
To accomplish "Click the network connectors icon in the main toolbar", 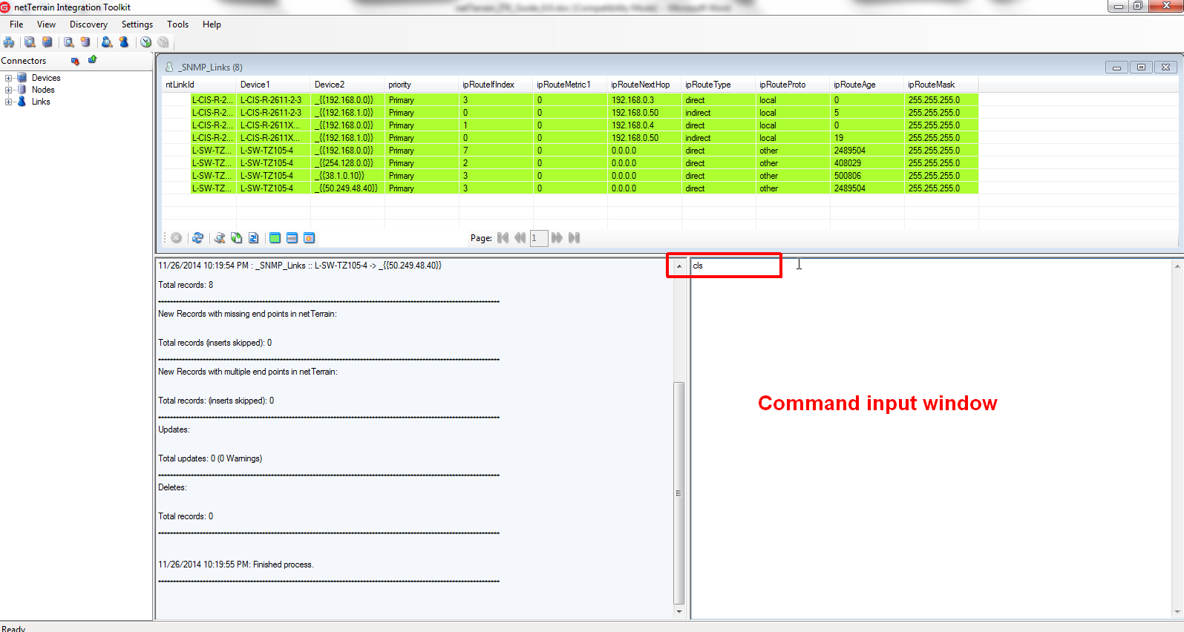I will click(9, 42).
